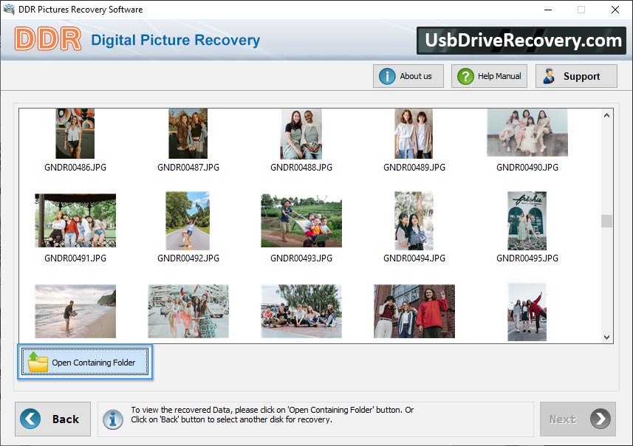Click the file name GNDR00493.JPG
Screen dimensions: 633x446
click(301, 258)
